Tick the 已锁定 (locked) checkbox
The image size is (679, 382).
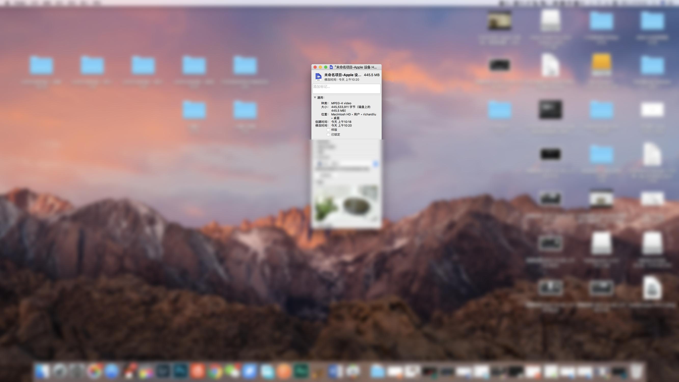328,134
